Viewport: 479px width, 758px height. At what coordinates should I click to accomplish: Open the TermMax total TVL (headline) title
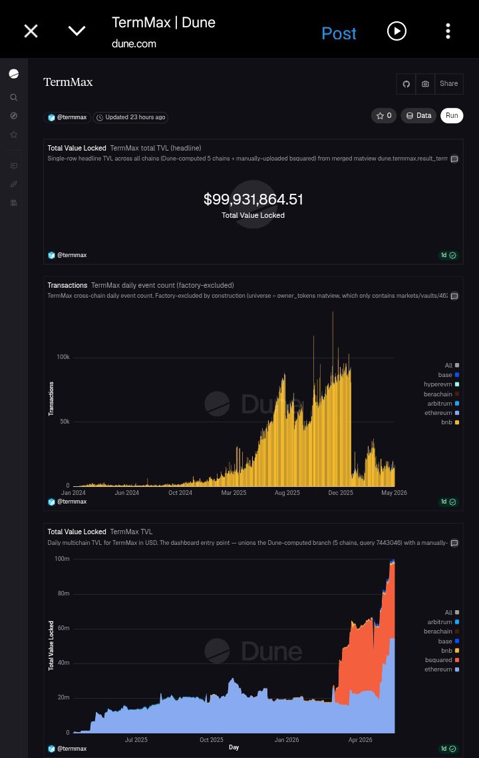(x=156, y=149)
